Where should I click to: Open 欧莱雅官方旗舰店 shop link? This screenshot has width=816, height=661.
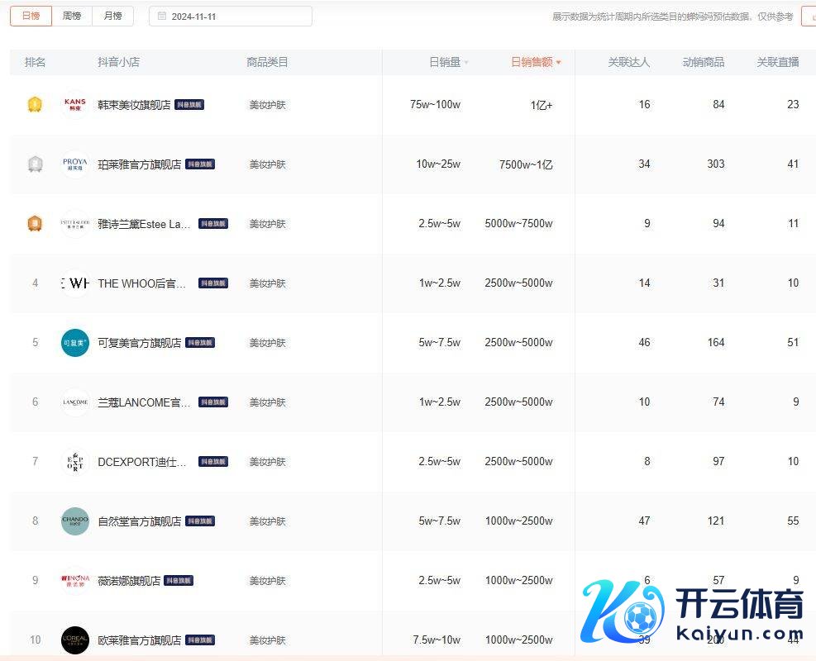(140, 640)
